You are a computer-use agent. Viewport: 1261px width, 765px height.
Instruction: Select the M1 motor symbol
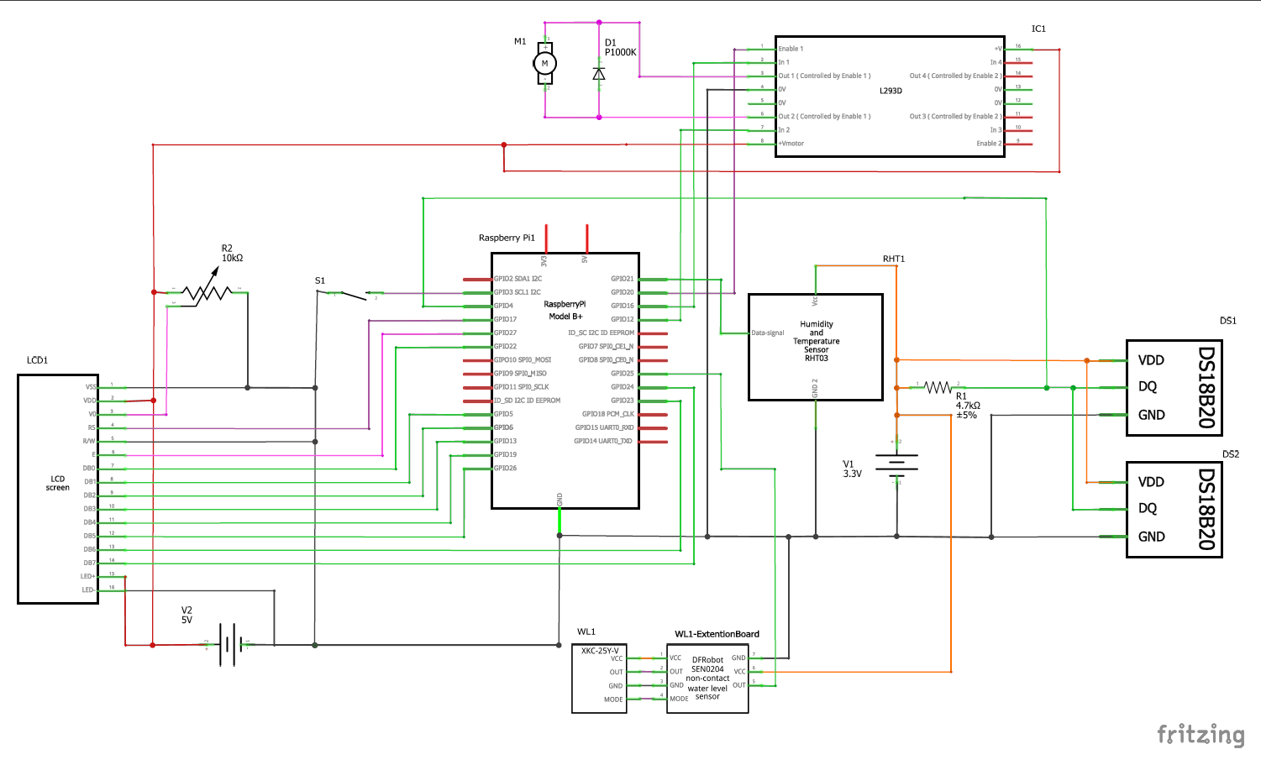(544, 64)
